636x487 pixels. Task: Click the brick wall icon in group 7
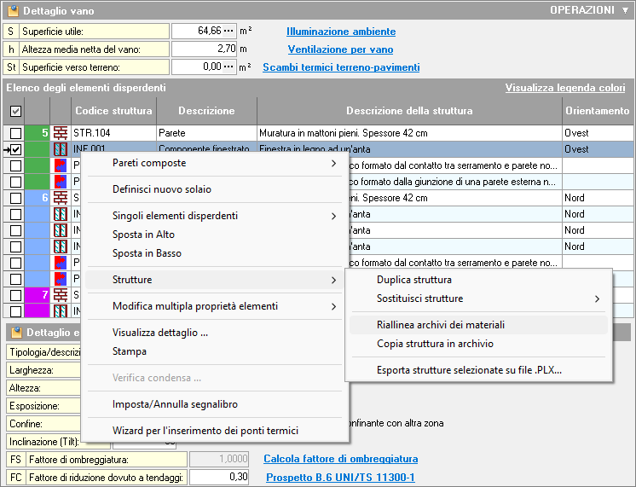point(61,295)
